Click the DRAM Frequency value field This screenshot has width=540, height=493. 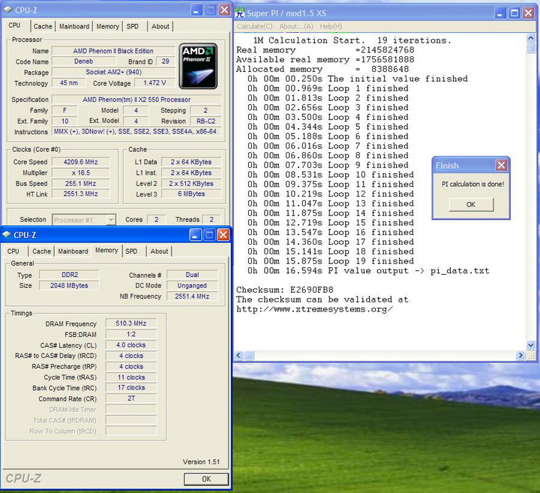tap(130, 323)
